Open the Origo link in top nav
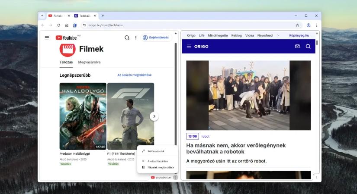 (x=191, y=36)
